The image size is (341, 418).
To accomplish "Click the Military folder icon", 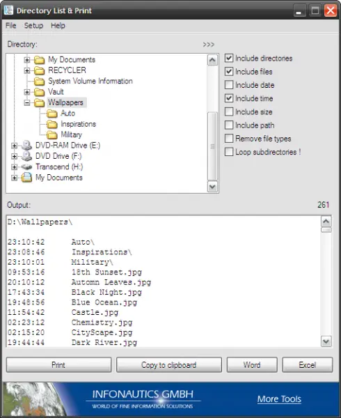I will pos(52,135).
